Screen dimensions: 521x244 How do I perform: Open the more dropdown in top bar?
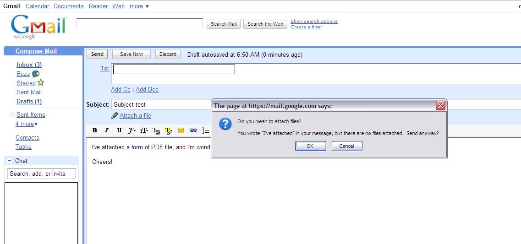[x=139, y=6]
